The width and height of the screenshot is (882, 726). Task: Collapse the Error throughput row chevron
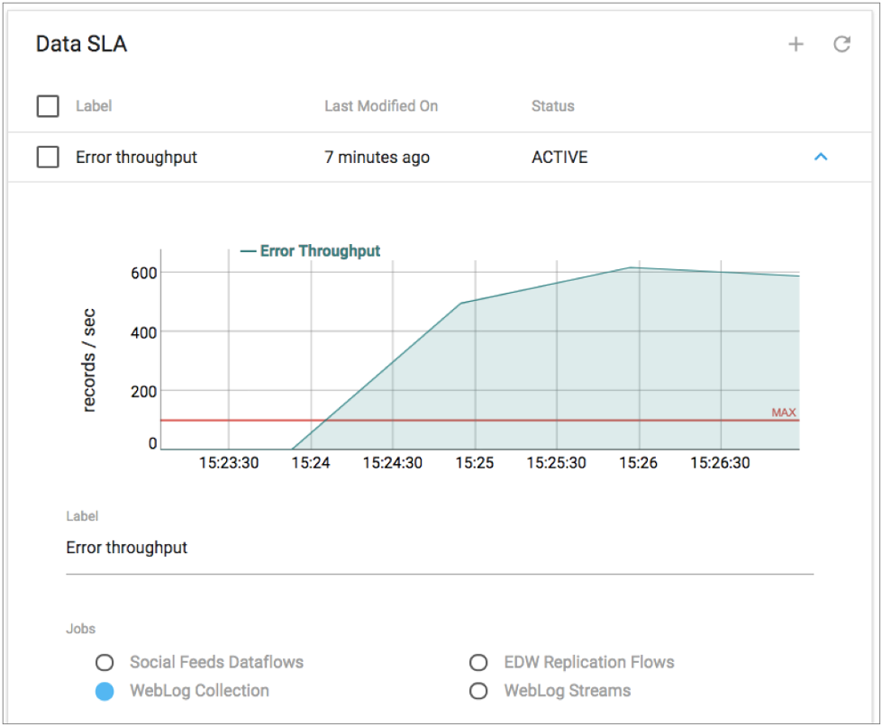coord(820,157)
